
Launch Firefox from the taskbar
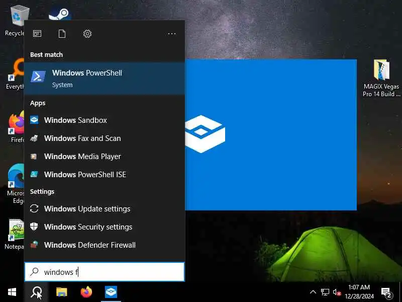(x=86, y=292)
